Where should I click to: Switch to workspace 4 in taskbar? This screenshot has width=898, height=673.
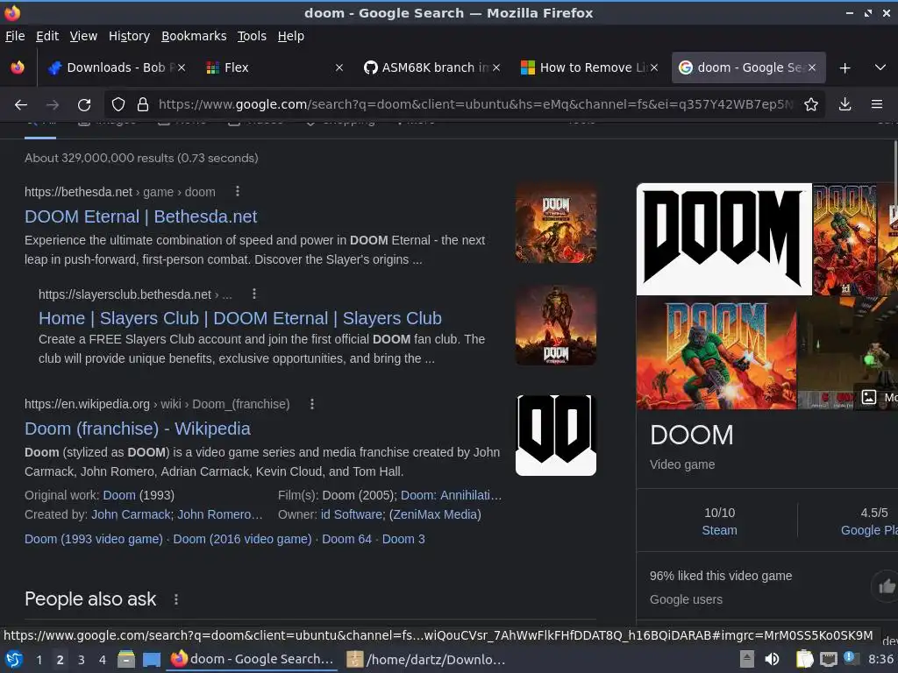103,660
